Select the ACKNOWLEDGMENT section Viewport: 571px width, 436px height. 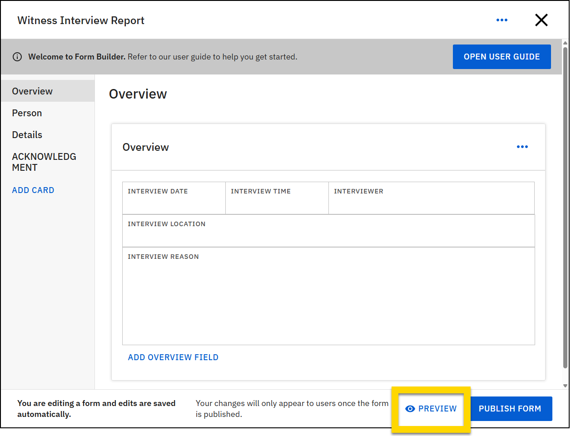click(x=44, y=162)
